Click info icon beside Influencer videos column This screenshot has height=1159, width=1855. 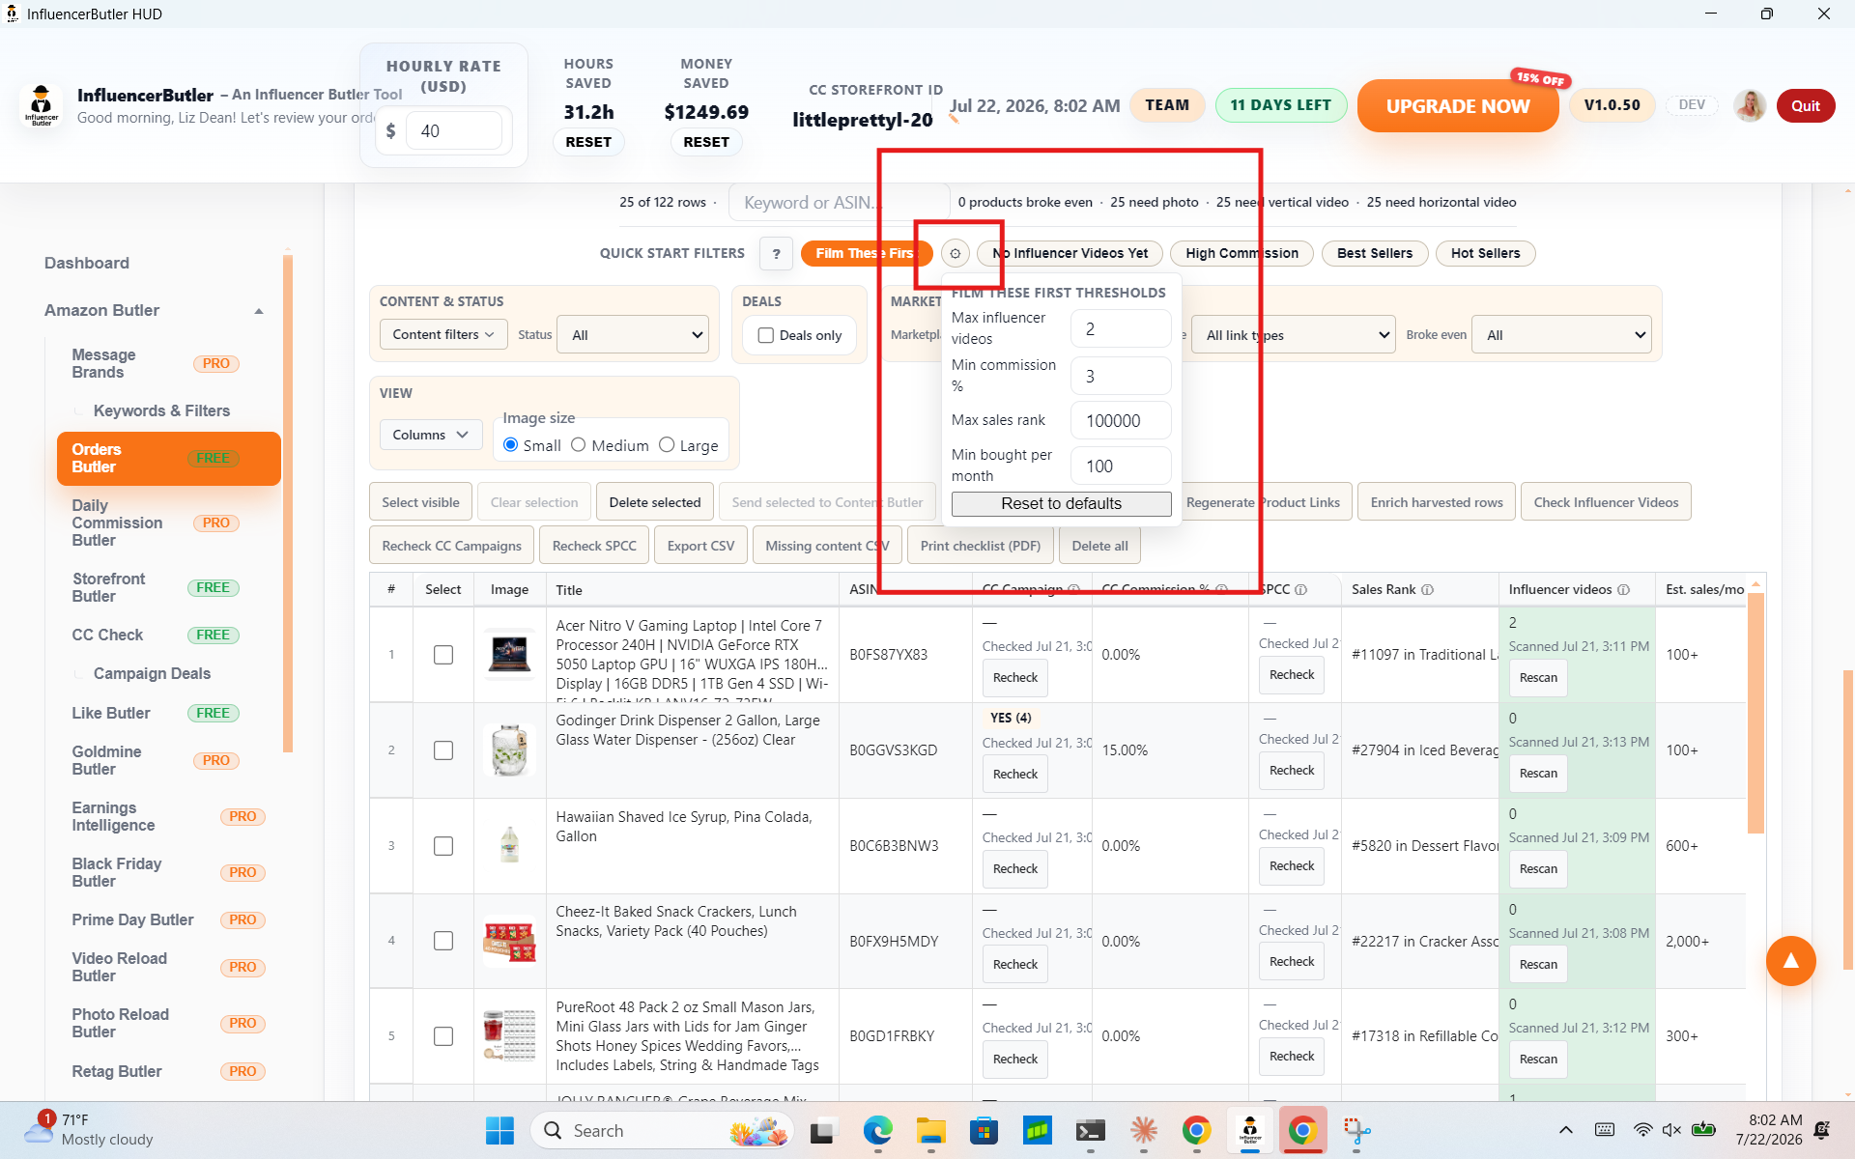point(1623,589)
